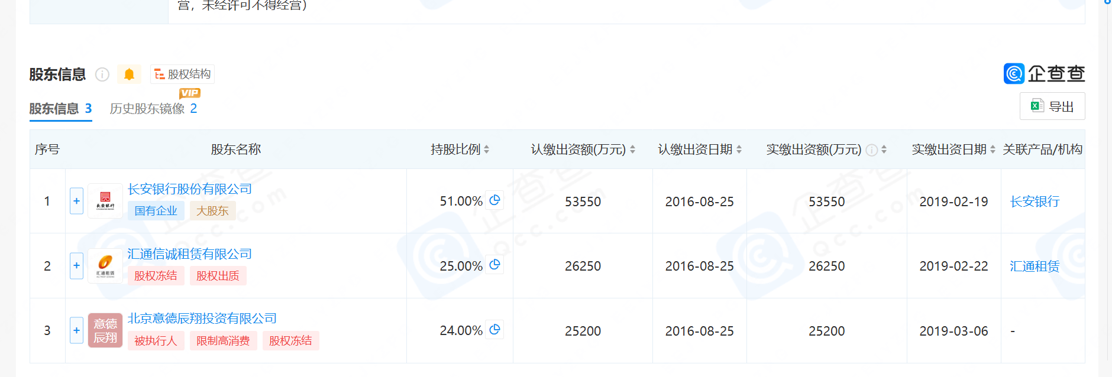Image resolution: width=1112 pixels, height=377 pixels.
Task: Select the 股东信息 3 tab
Action: (60, 109)
